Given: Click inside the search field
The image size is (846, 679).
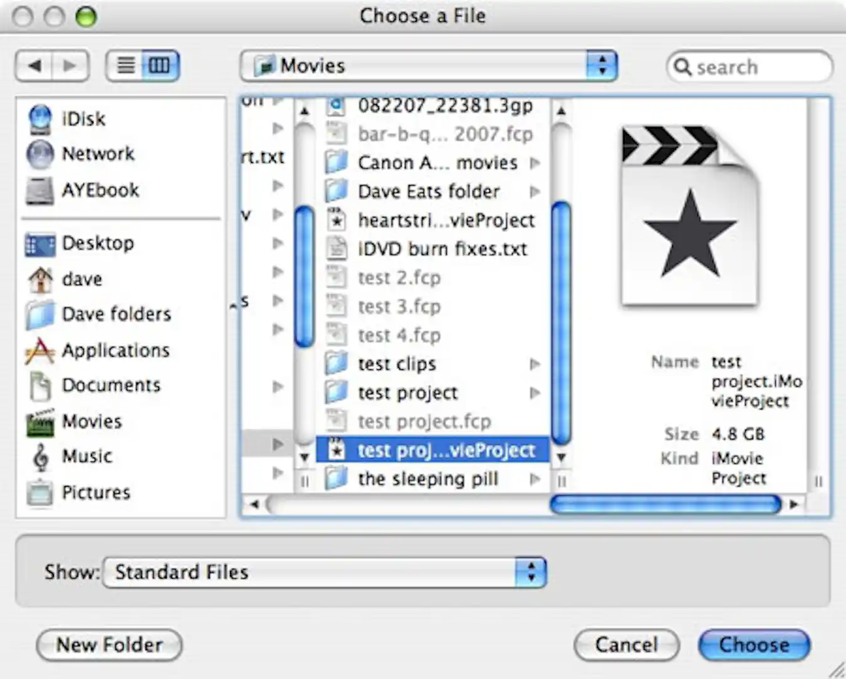Looking at the screenshot, I should [x=749, y=67].
